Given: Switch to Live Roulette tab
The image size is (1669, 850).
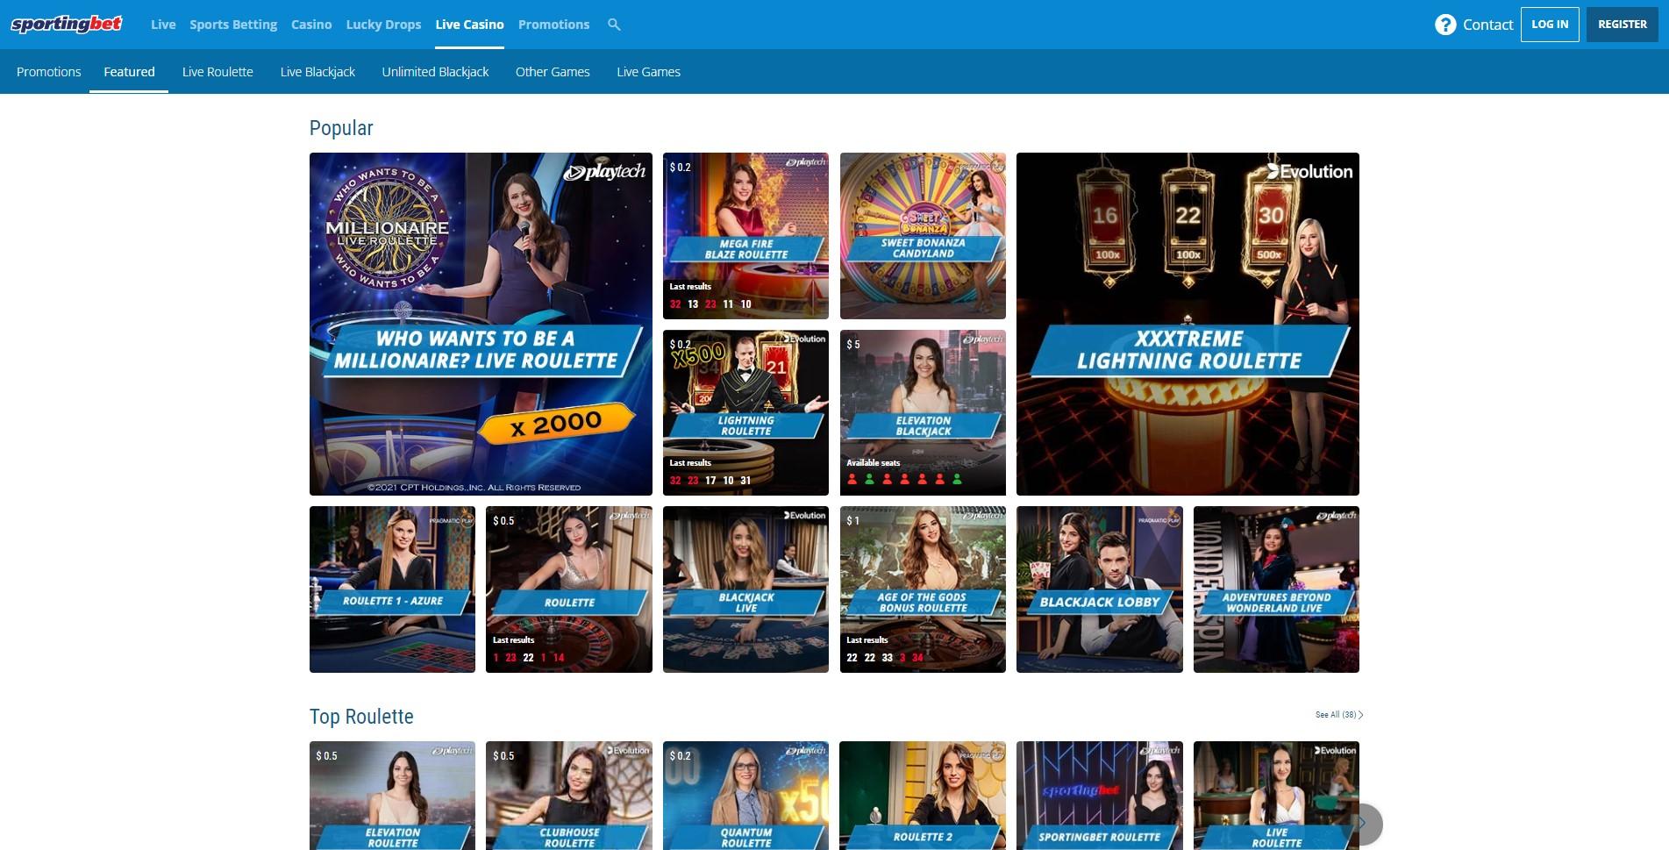Looking at the screenshot, I should click(x=218, y=72).
